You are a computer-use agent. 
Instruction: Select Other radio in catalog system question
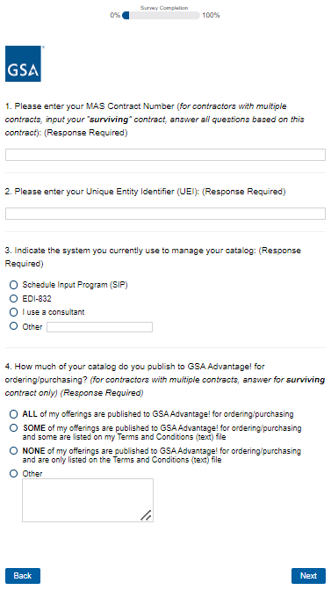tap(13, 326)
